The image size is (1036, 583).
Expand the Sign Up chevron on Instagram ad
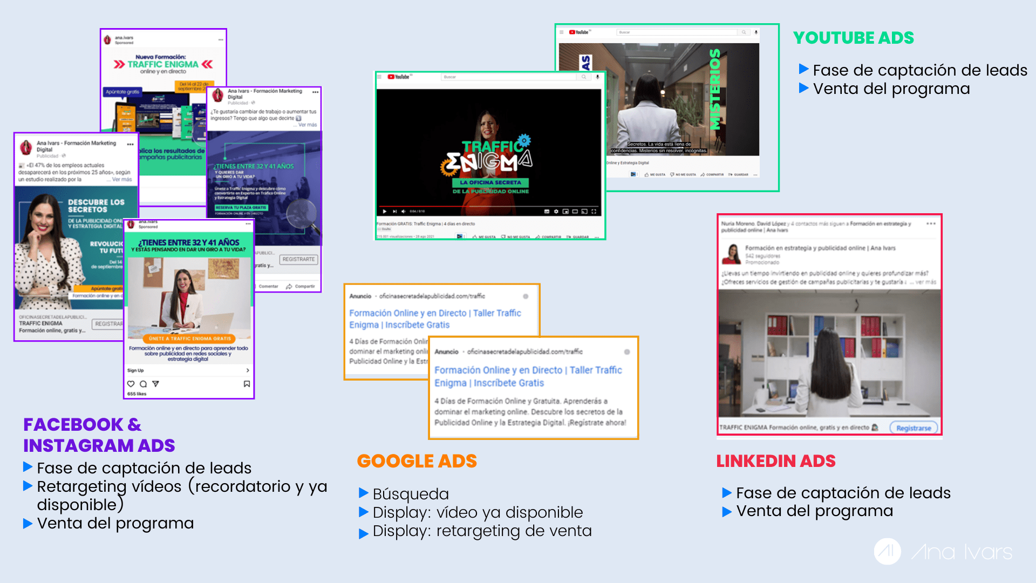[248, 370]
